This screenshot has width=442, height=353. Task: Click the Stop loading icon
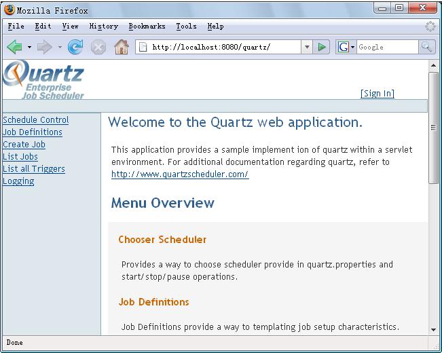click(x=98, y=47)
